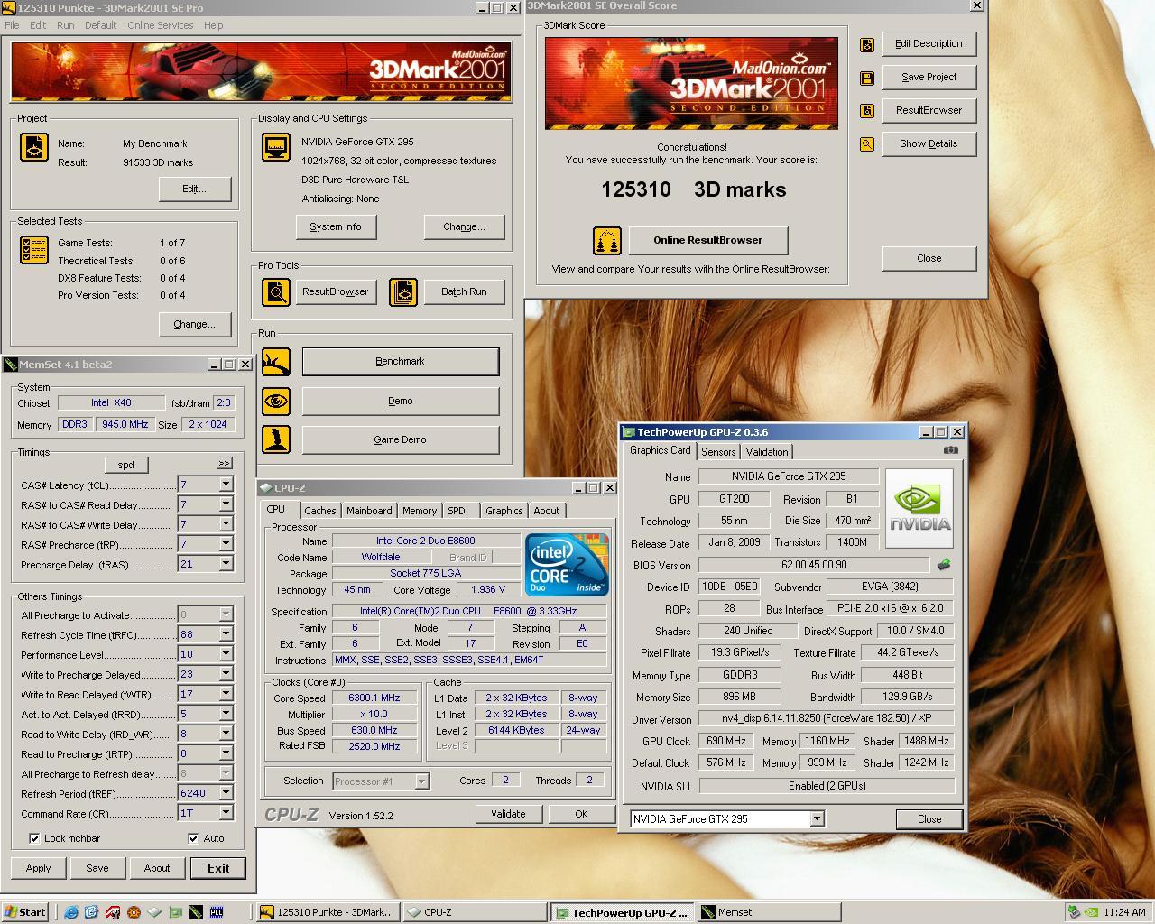Click the Apply button in MemSet

(38, 868)
